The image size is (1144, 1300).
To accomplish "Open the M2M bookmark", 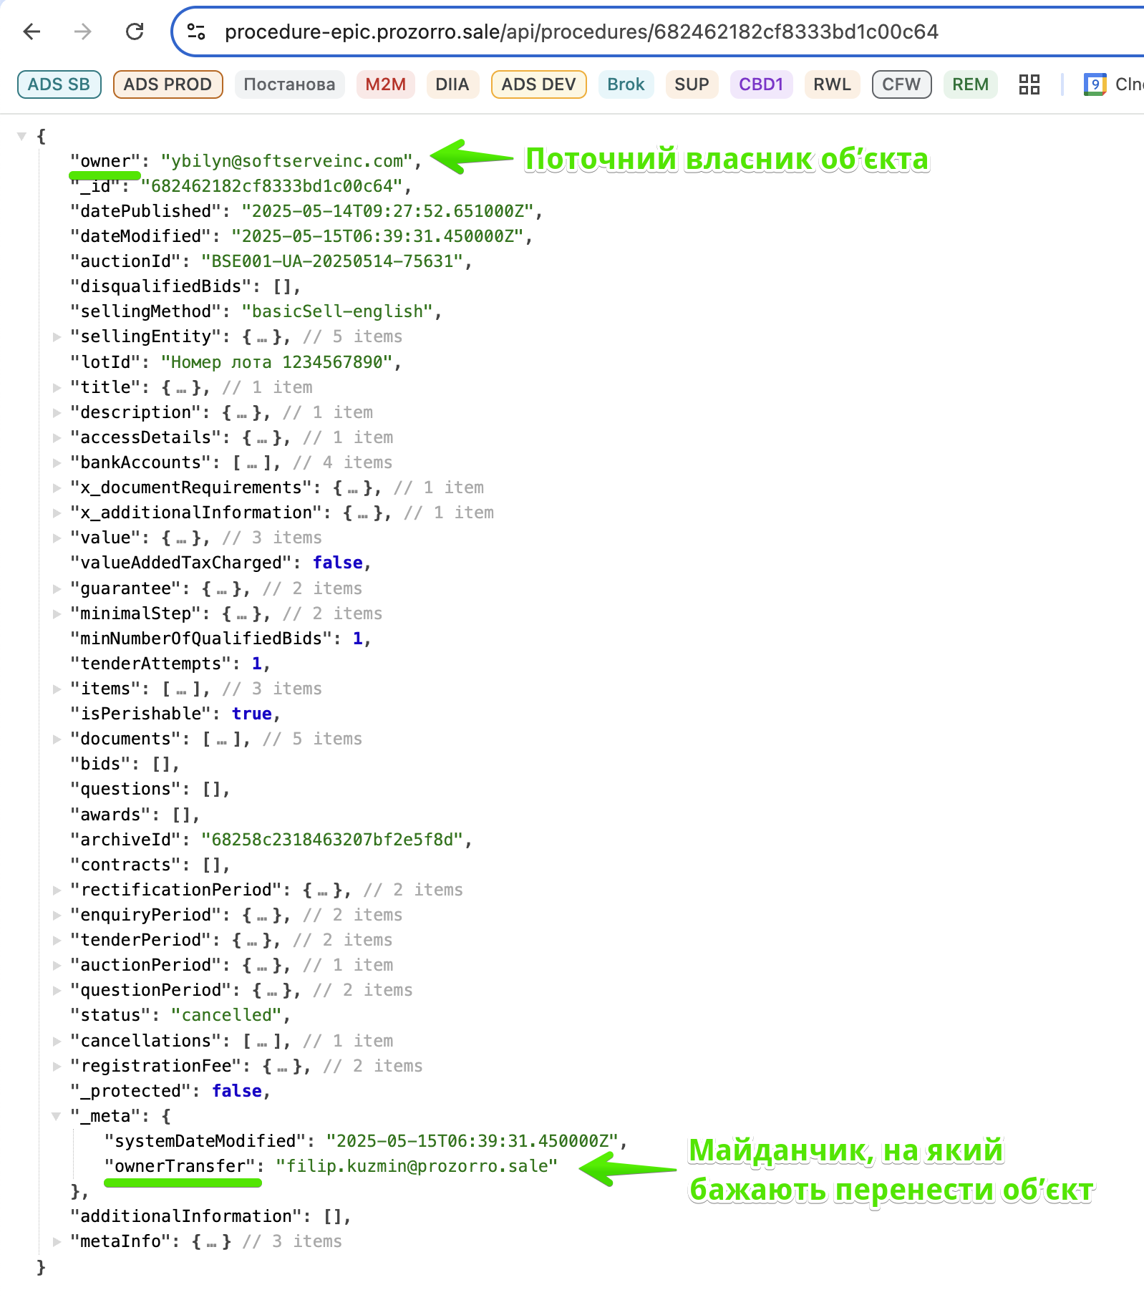I will pos(385,84).
